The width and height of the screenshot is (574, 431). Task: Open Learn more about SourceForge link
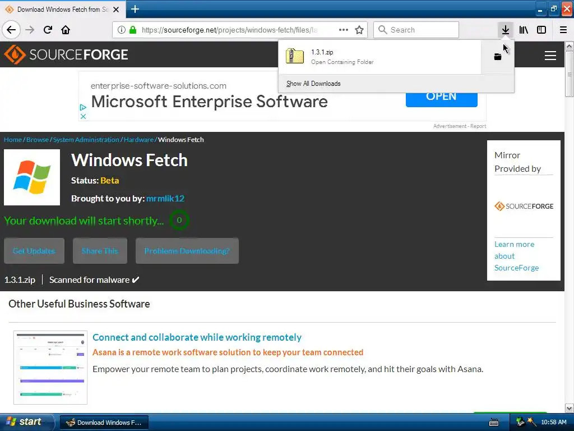tap(516, 256)
